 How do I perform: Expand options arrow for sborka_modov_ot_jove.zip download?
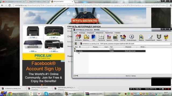tap(52, 88)
